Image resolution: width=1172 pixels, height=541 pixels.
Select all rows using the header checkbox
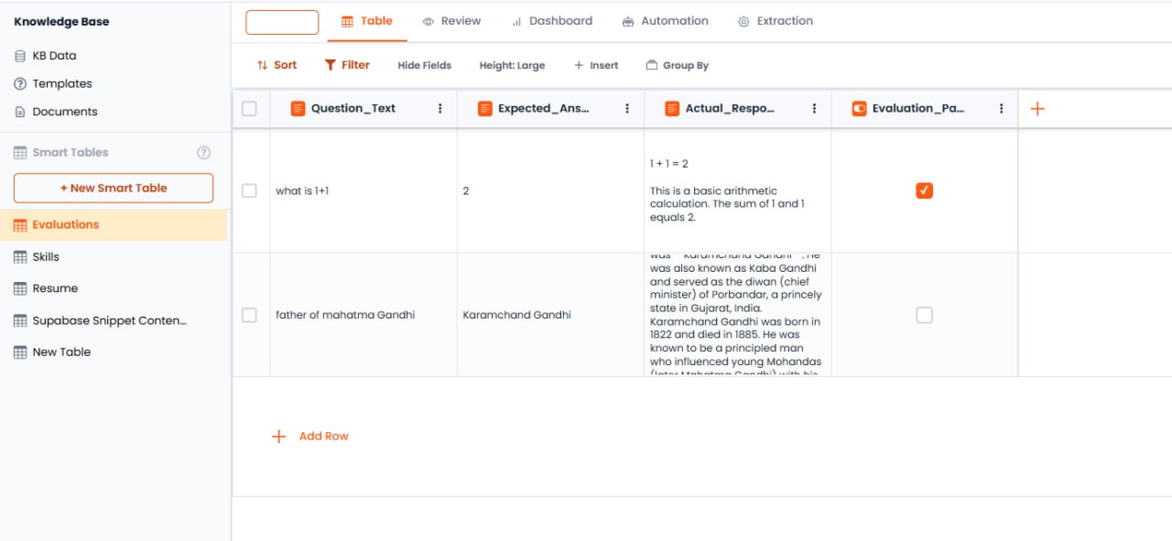[249, 107]
